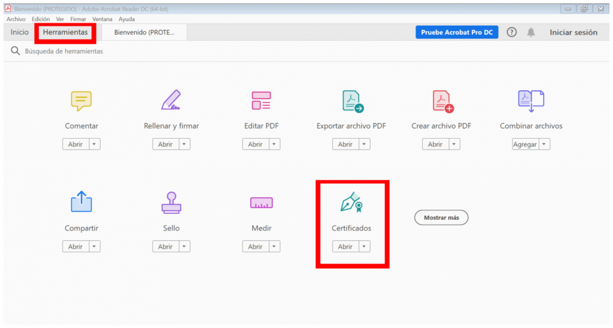Click the Editar PDF icon
The image size is (613, 328).
tap(261, 100)
